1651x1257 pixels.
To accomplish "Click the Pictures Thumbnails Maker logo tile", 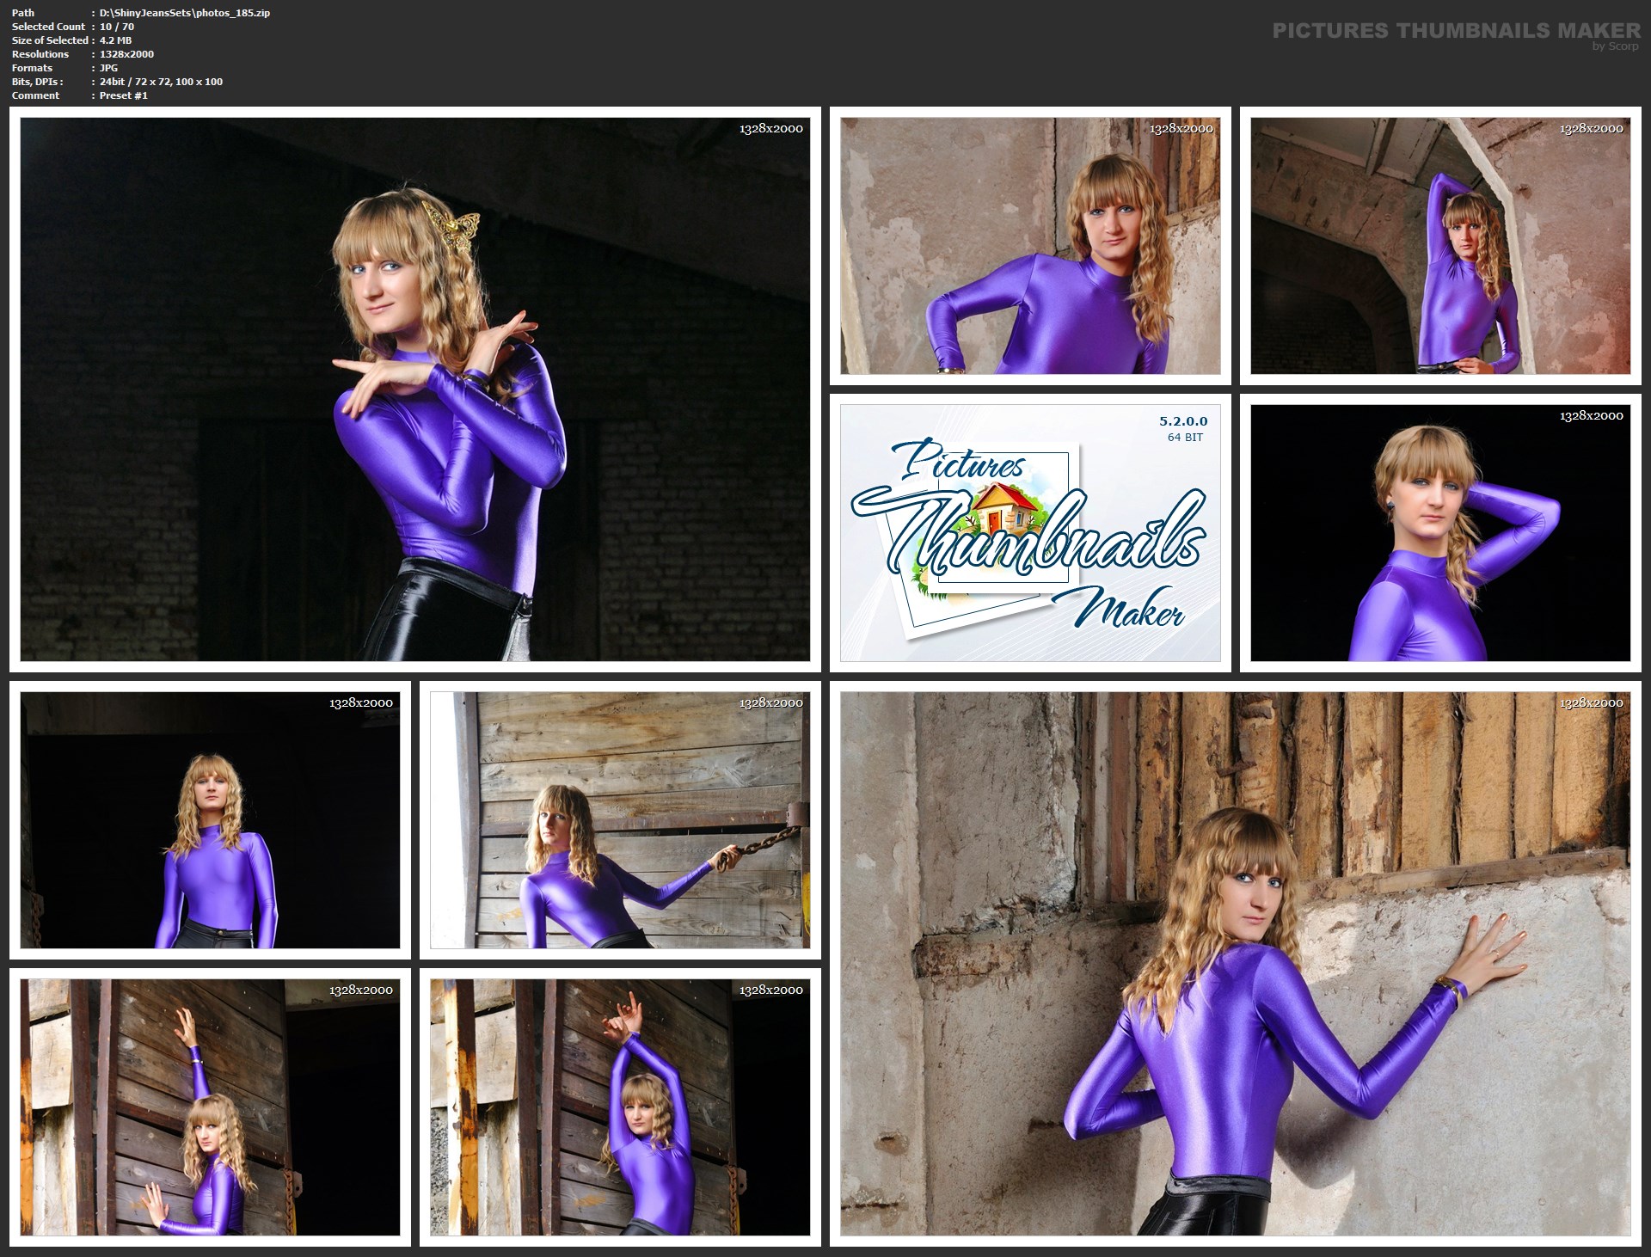I will [1030, 533].
